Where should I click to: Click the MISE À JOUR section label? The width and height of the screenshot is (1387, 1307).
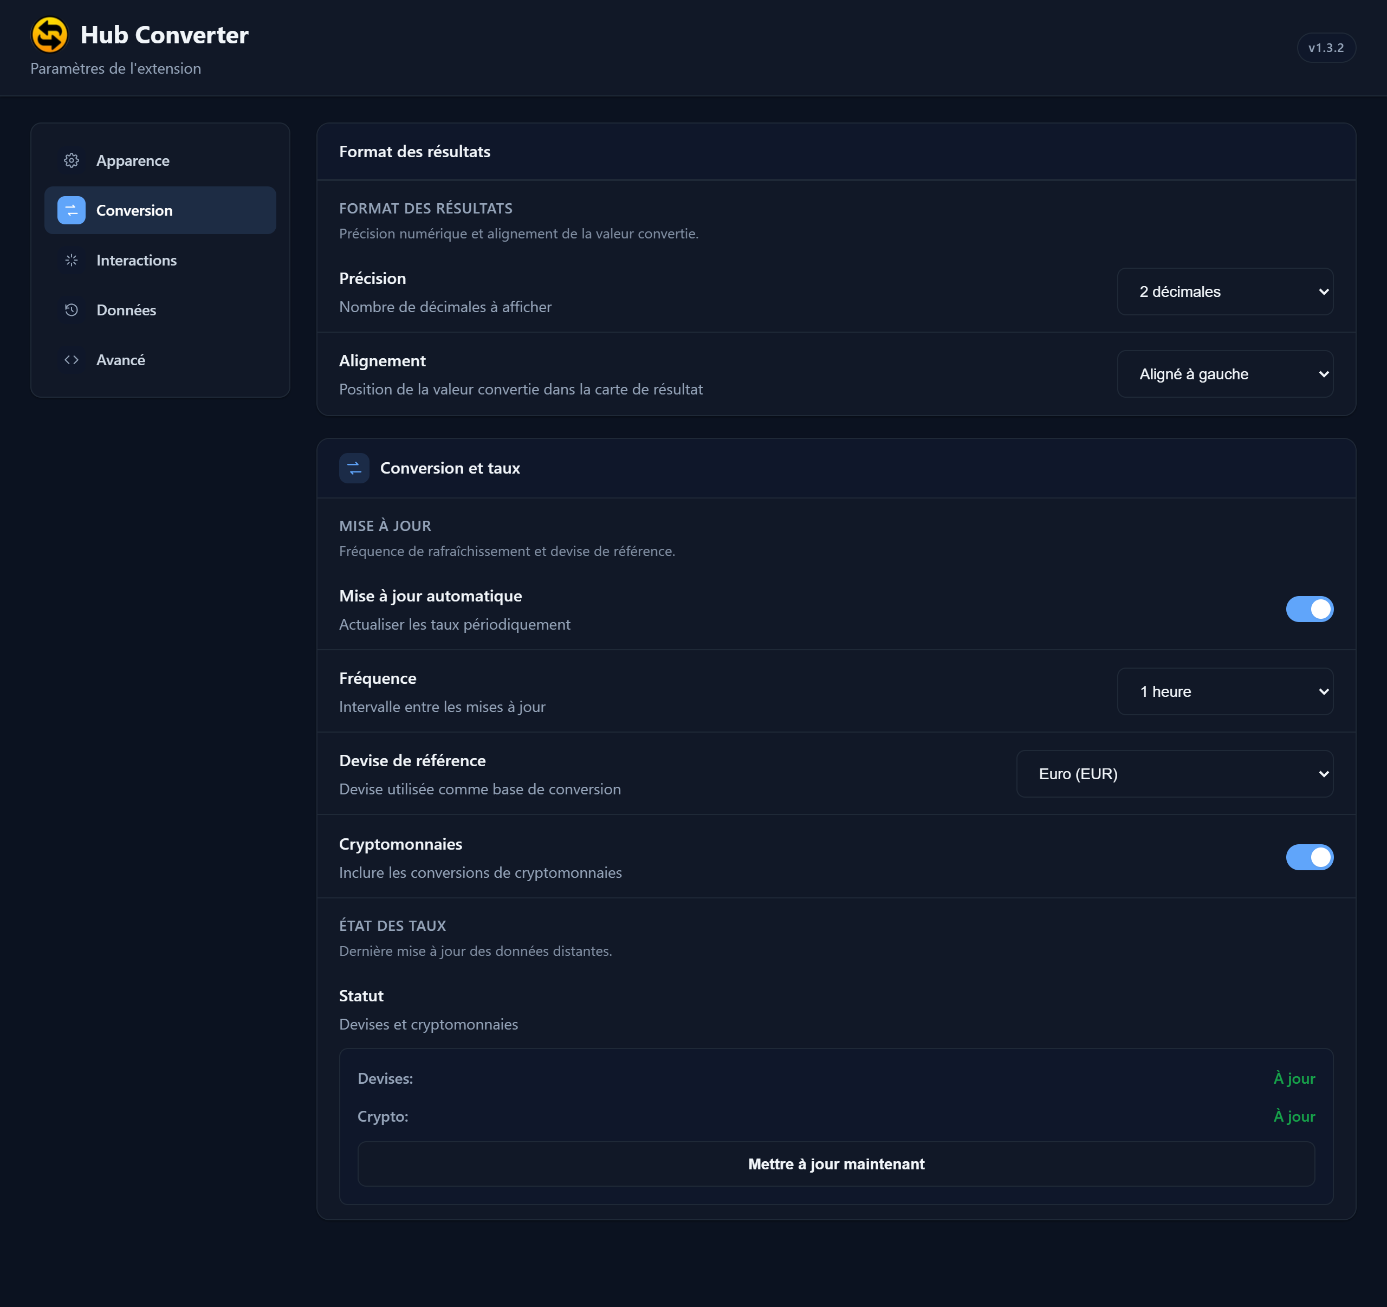385,526
